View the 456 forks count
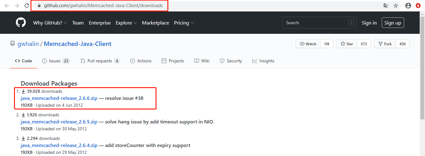This screenshot has height=156, width=425. point(402,44)
